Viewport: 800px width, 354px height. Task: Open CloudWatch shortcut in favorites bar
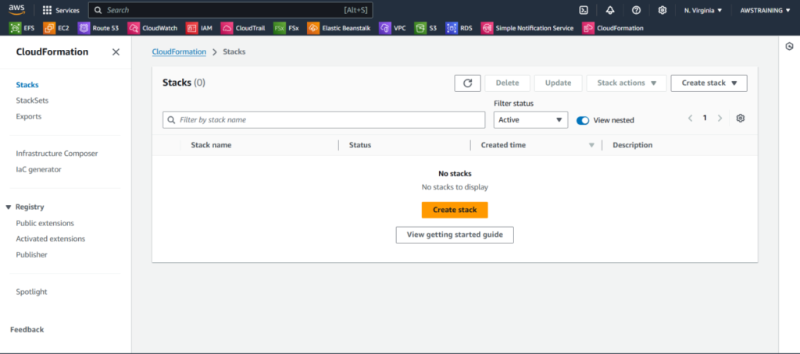155,28
